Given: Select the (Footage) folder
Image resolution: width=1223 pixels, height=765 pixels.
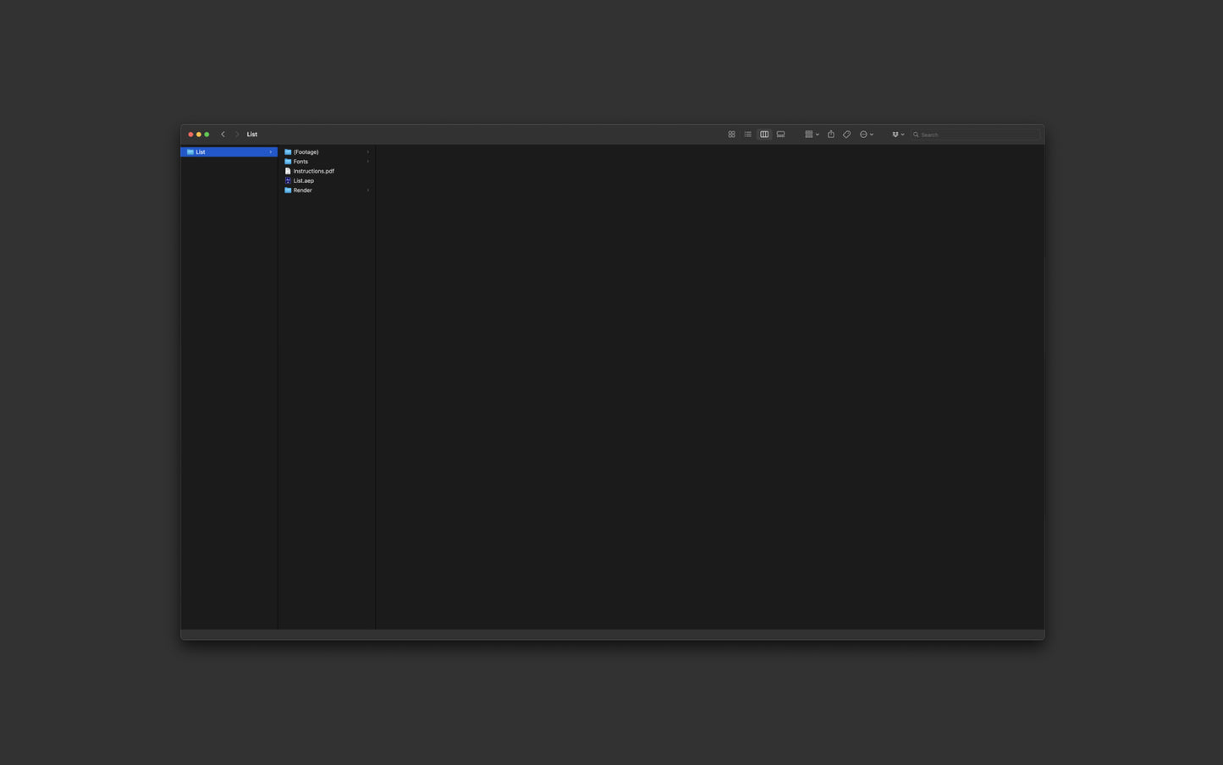Looking at the screenshot, I should click(327, 152).
